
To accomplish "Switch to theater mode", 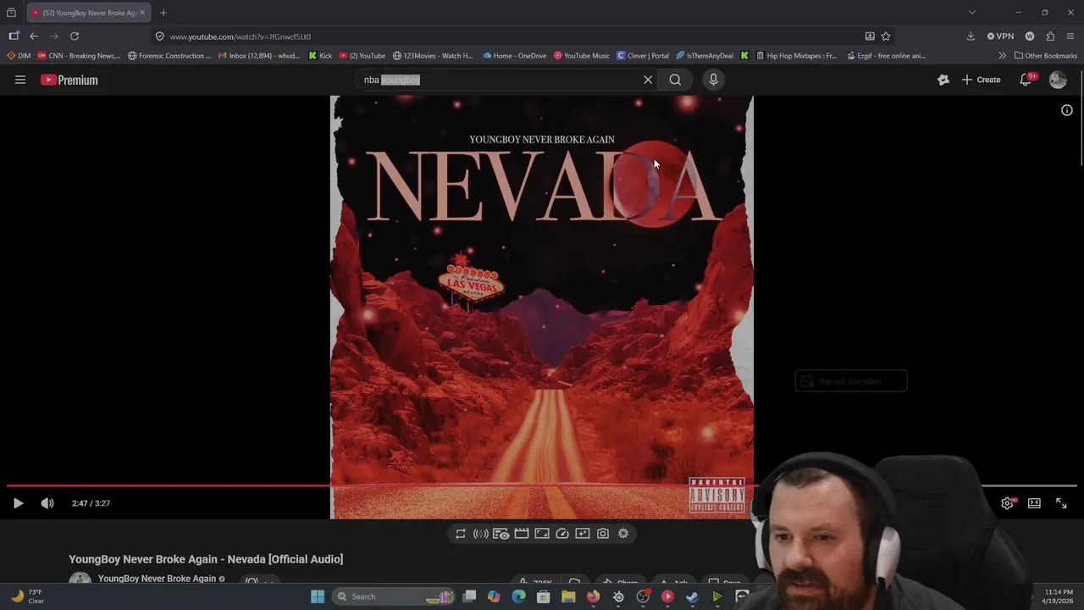I will click(1034, 503).
